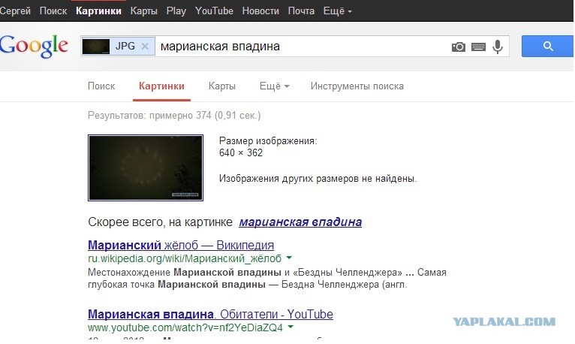
Task: Click the www.youtube.com green URL text
Action: click(x=185, y=327)
